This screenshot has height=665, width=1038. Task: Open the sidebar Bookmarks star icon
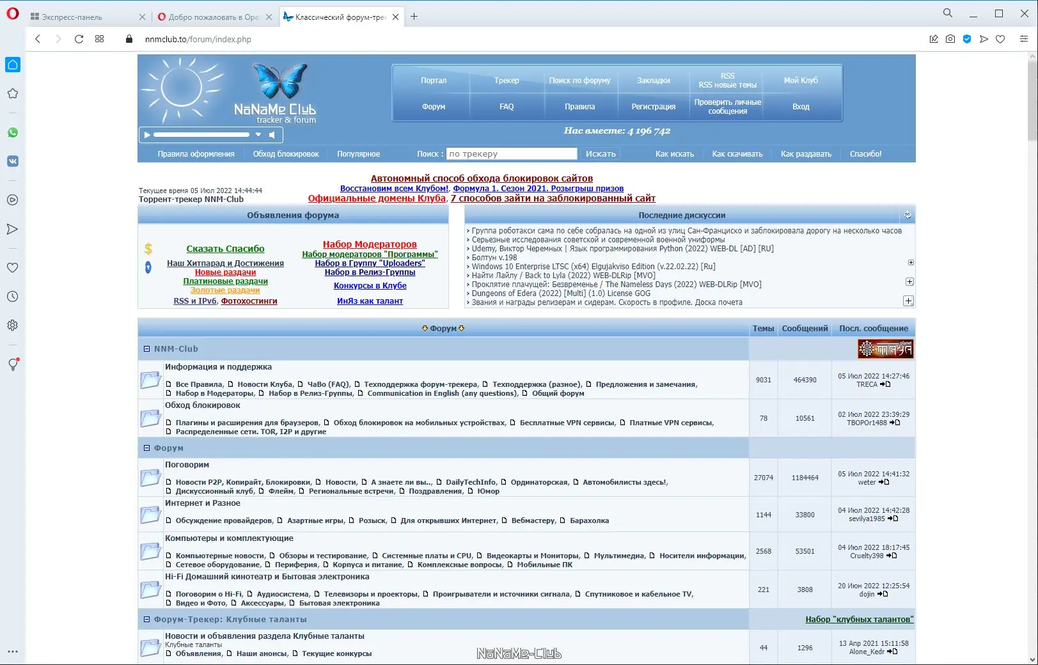point(12,93)
